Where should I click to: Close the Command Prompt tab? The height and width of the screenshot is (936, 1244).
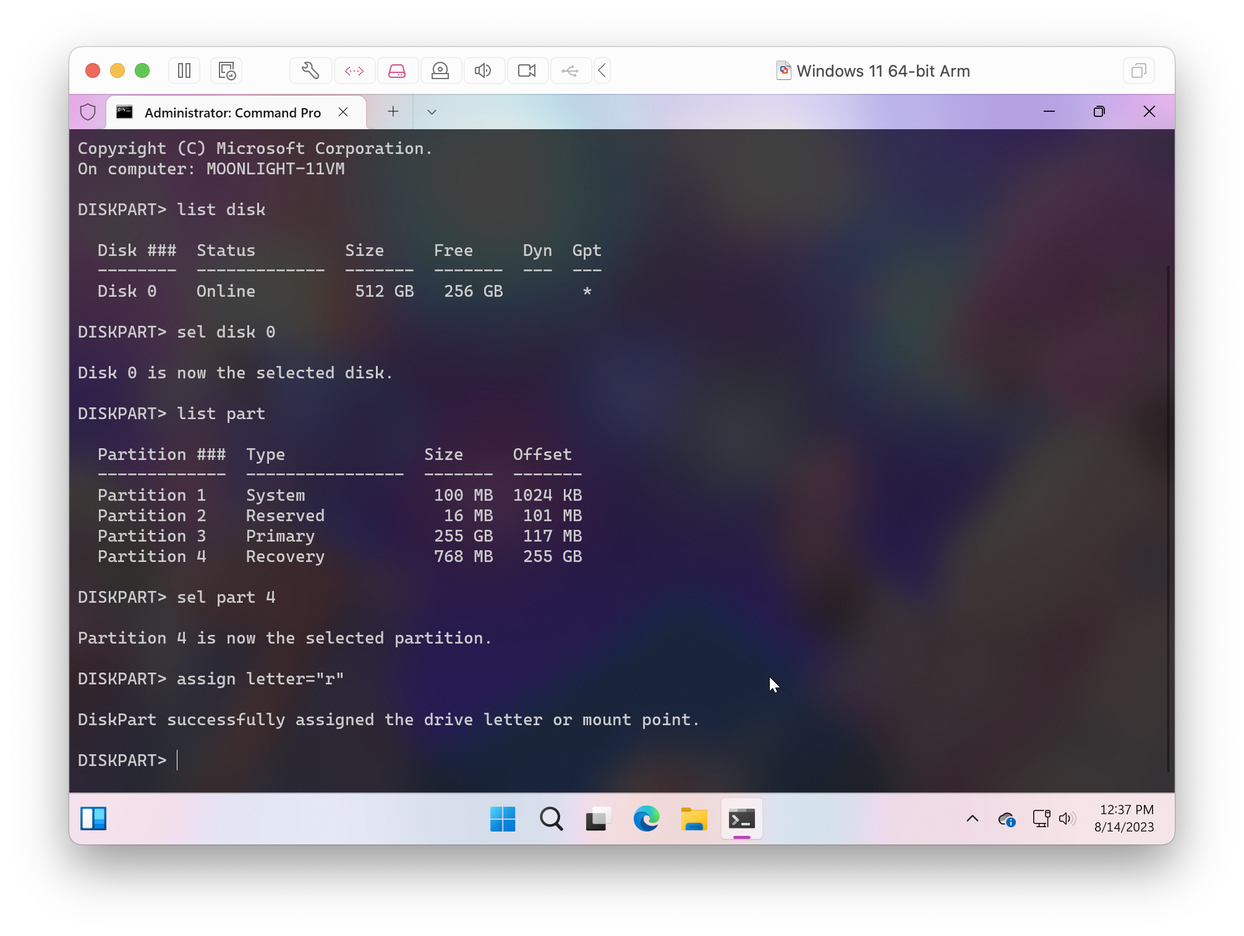343,112
